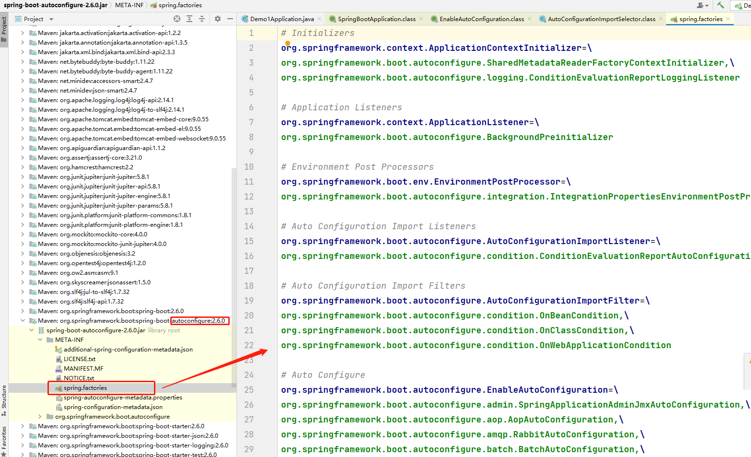Select Maven junit-jupiter-engine:5.8.1 library

coord(104,196)
